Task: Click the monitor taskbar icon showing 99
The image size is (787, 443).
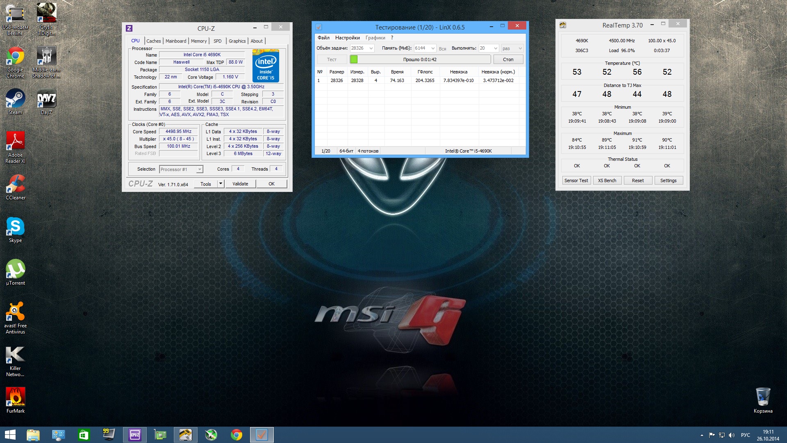Action: 109,435
